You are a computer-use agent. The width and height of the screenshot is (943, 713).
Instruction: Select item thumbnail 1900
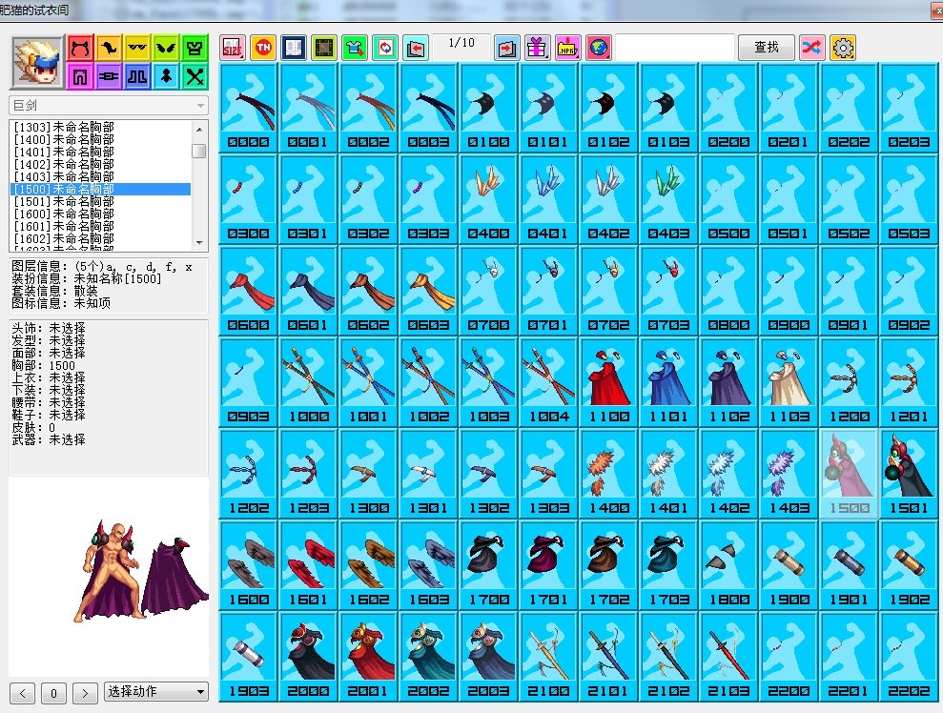pos(789,565)
